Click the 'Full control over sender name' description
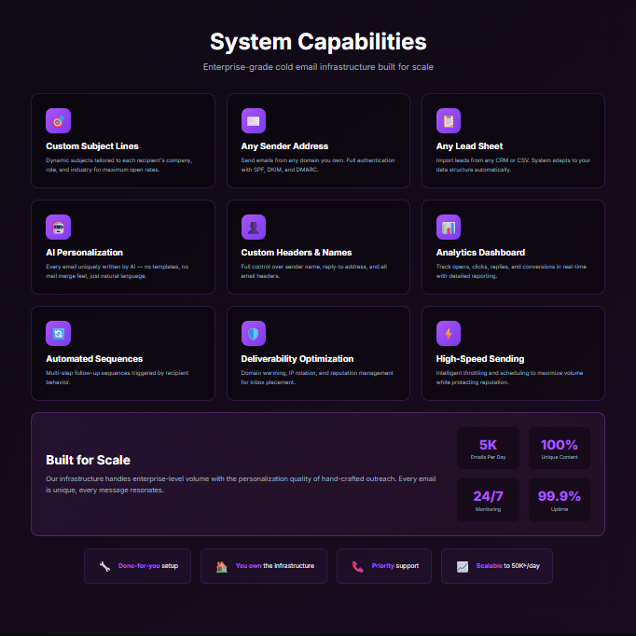The height and width of the screenshot is (636, 636). [314, 271]
